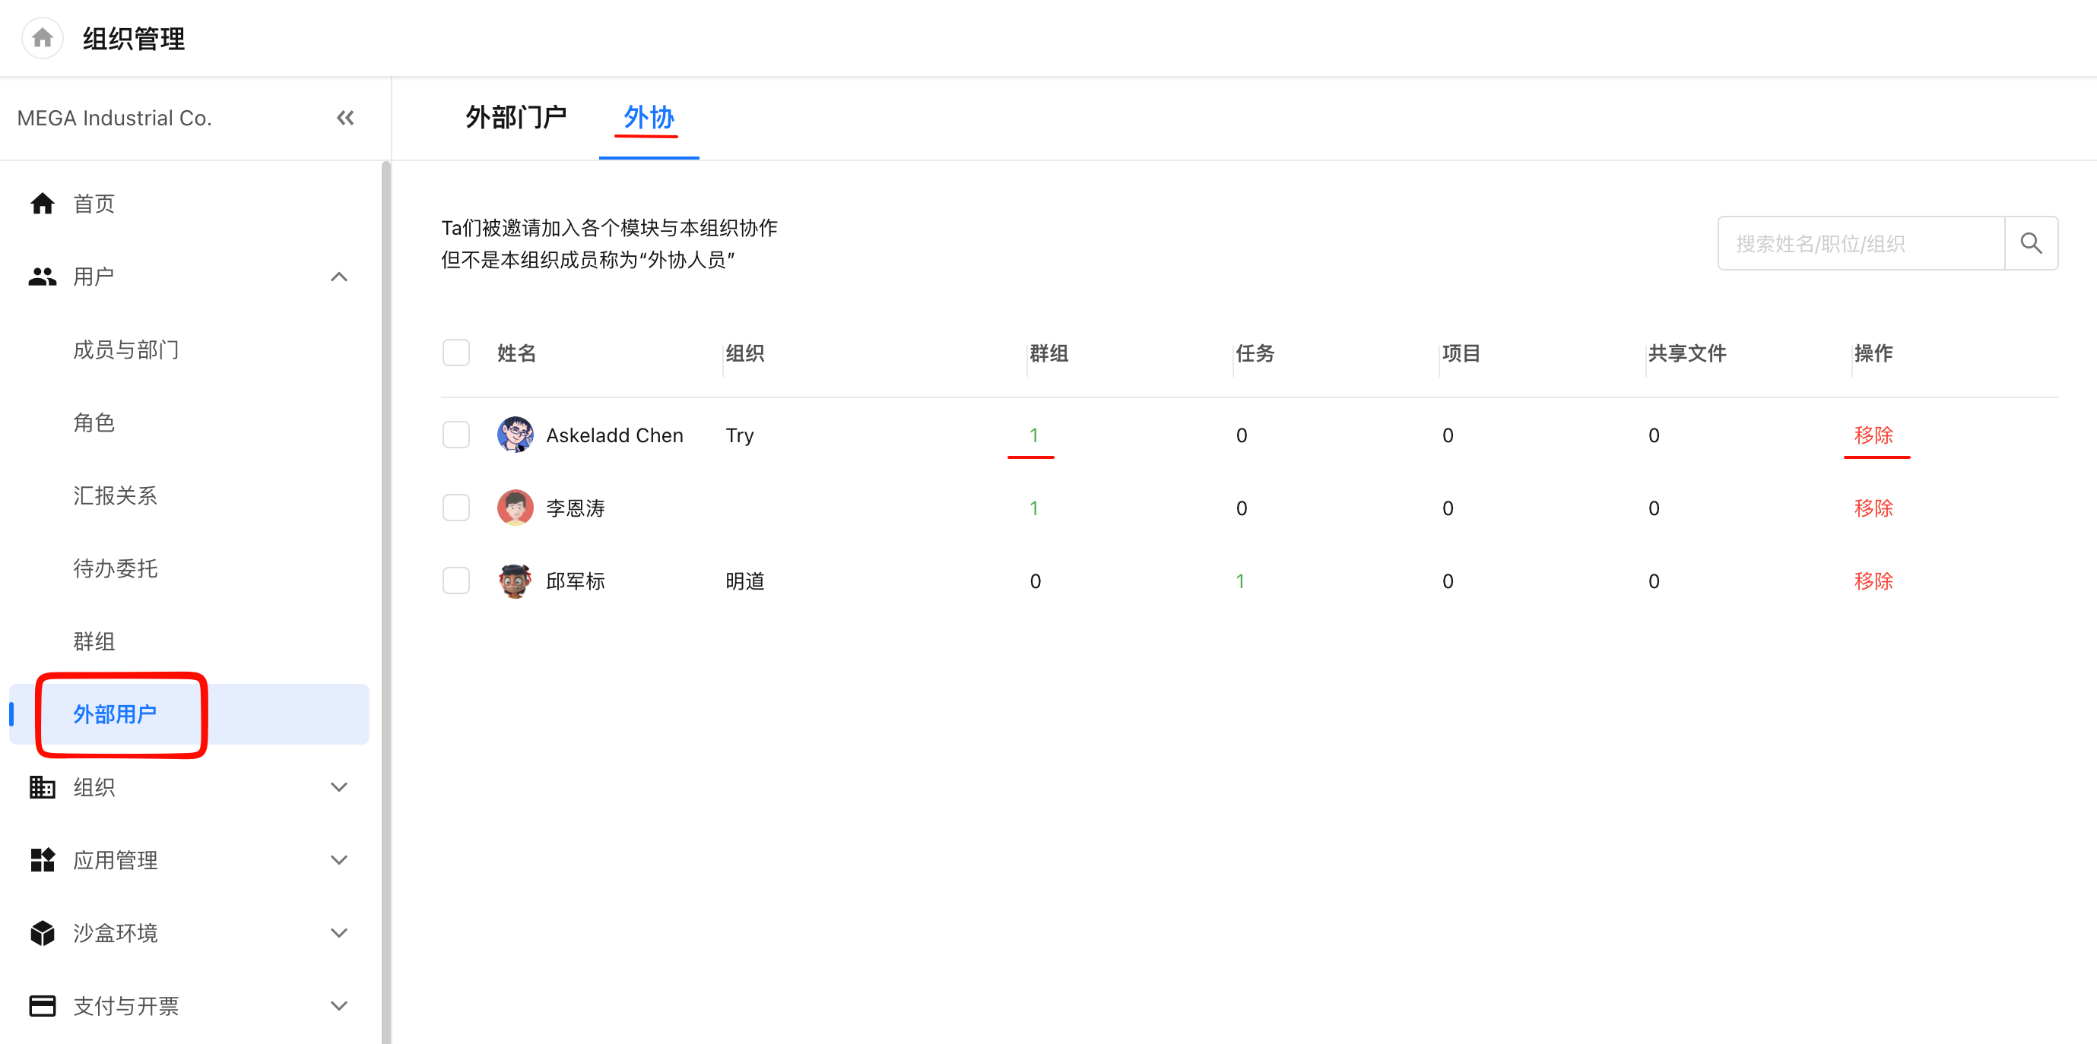Remove 李恩涛 via 移除 link
This screenshot has width=2097, height=1044.
tap(1873, 508)
